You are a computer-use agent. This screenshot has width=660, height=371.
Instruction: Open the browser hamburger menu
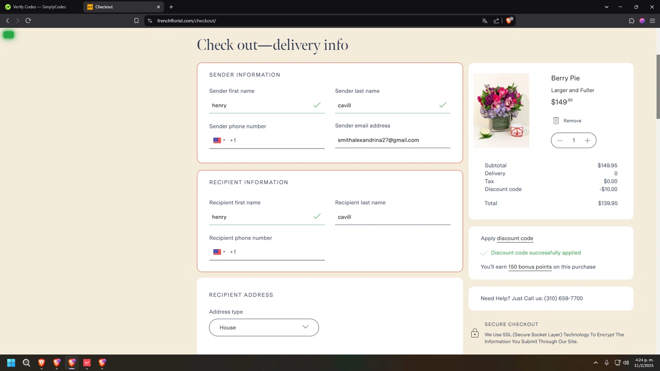[653, 21]
